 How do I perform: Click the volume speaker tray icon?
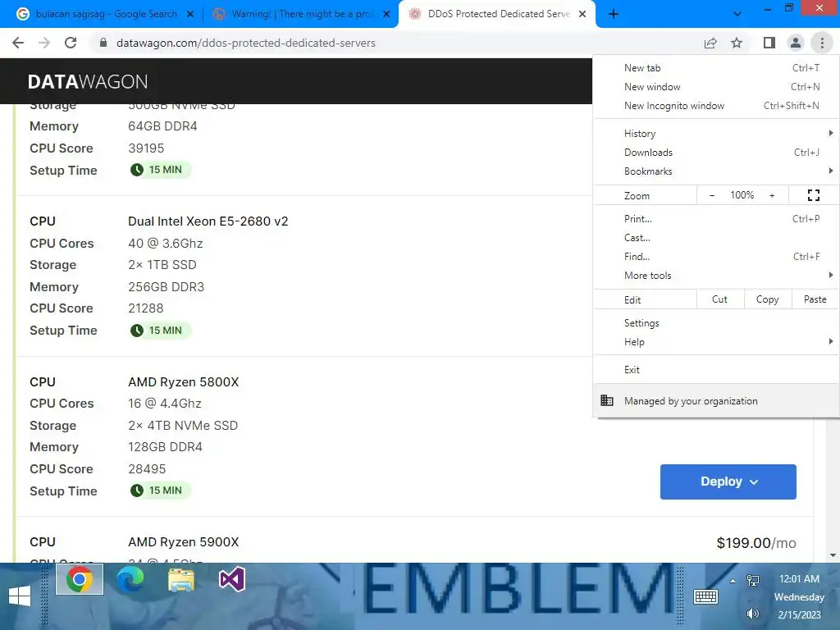pyautogui.click(x=753, y=614)
